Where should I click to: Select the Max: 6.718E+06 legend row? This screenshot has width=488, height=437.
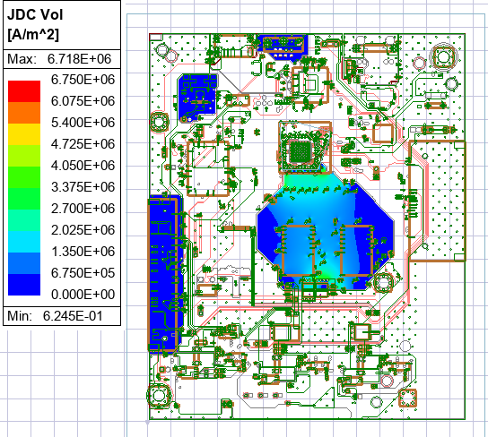62,59
